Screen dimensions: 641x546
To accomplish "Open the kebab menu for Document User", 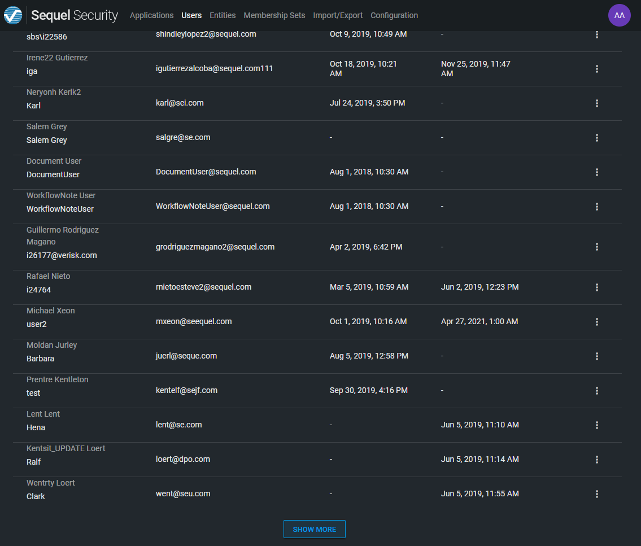I will [596, 172].
